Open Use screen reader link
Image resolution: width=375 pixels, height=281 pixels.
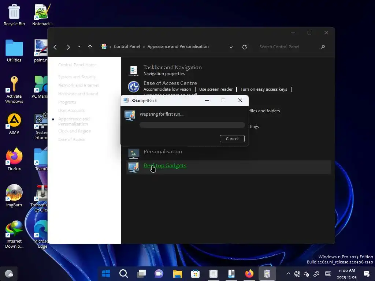216,89
